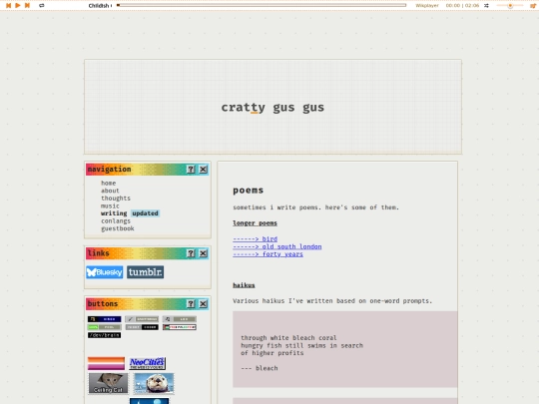
Task: Open the playlist icon at far right
Action: click(533, 6)
